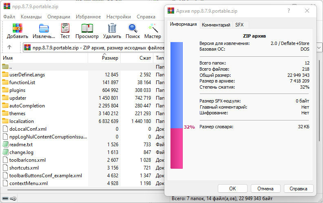Open the Команды menu

click(31, 17)
